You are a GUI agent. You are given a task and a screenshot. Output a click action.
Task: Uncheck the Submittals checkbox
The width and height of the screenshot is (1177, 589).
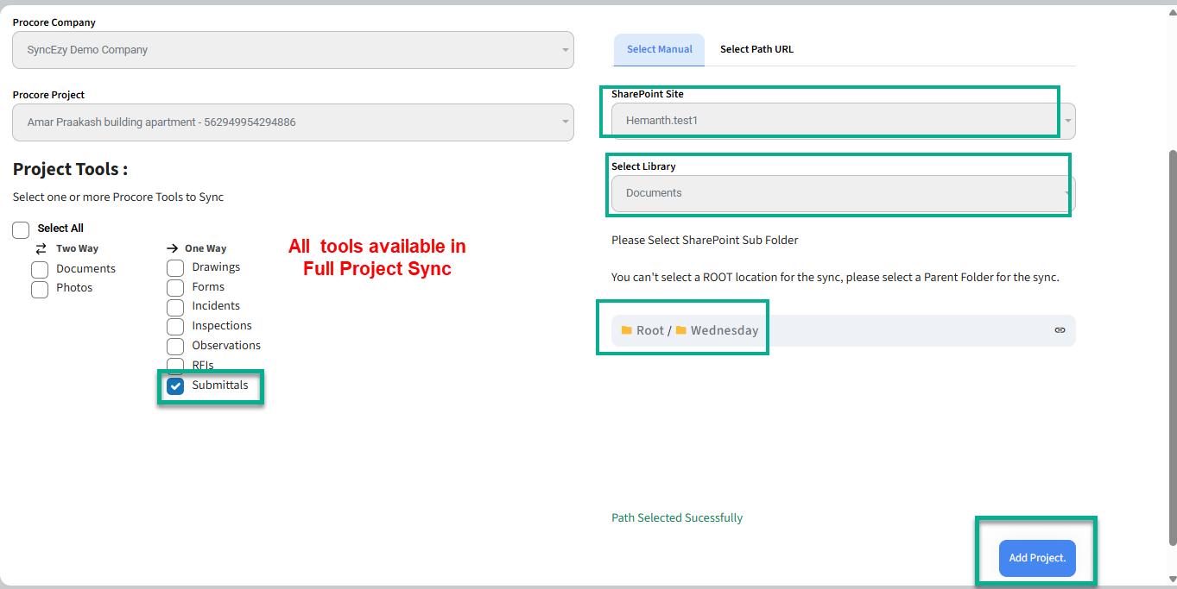point(175,385)
